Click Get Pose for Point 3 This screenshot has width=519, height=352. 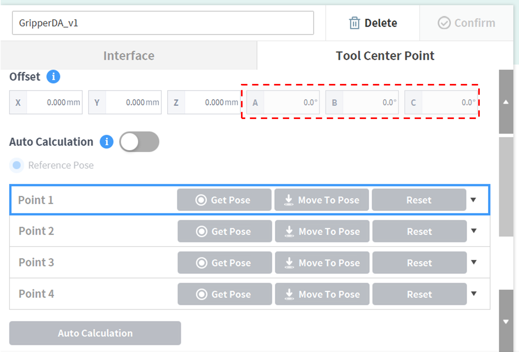[x=225, y=263]
